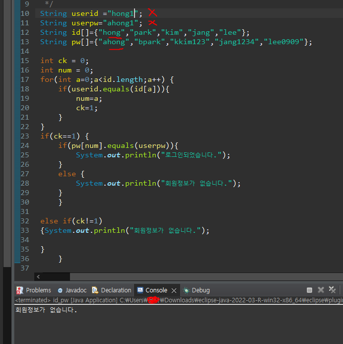
Task: Click line number 37 in the gutter
Action: click(25, 268)
